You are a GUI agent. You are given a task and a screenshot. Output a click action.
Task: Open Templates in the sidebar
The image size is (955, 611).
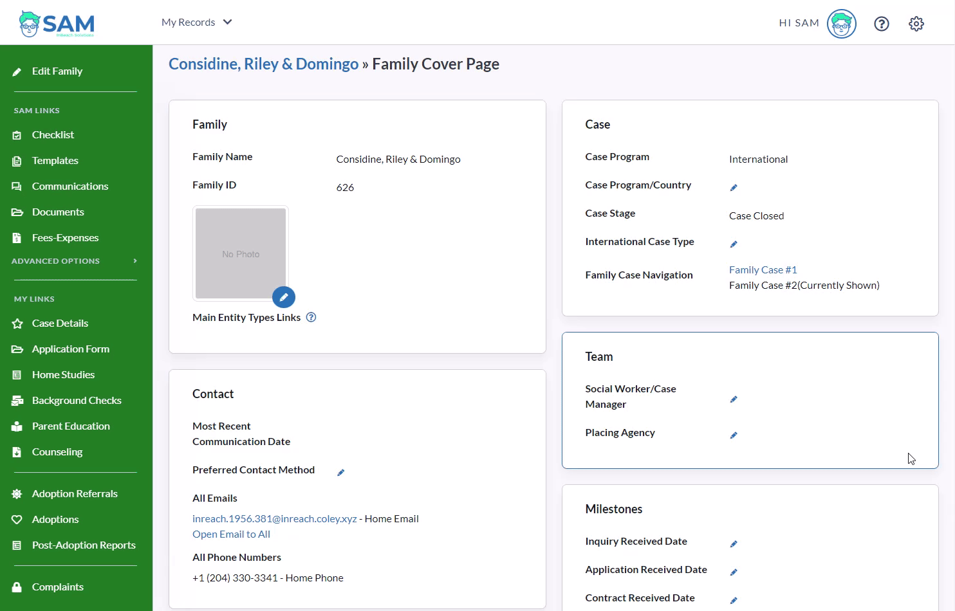pyautogui.click(x=55, y=161)
